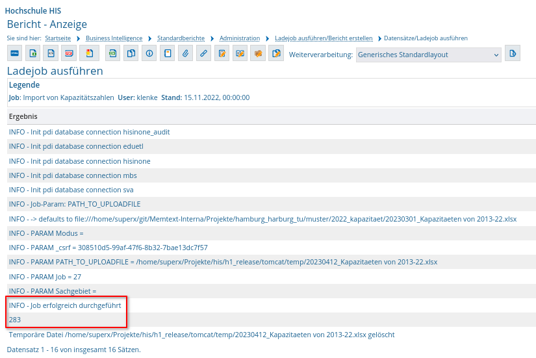This screenshot has width=536, height=358.
Task: Click the 'Stand: 15.11.2022' legend text
Action: (205, 98)
